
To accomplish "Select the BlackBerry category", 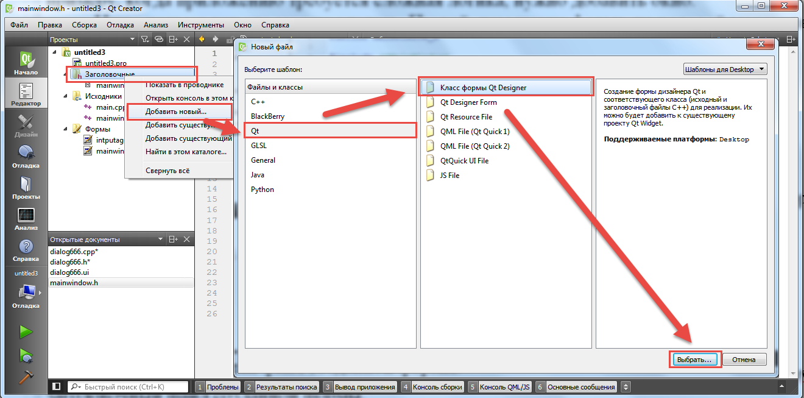I will pyautogui.click(x=267, y=116).
